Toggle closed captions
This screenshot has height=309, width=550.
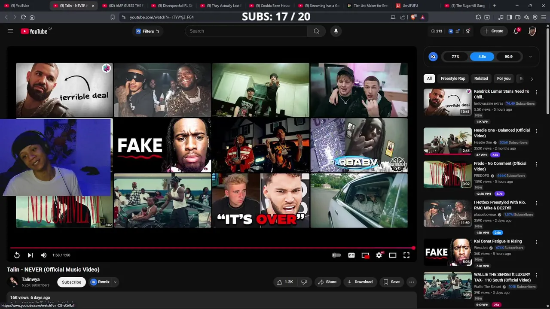coord(351,255)
